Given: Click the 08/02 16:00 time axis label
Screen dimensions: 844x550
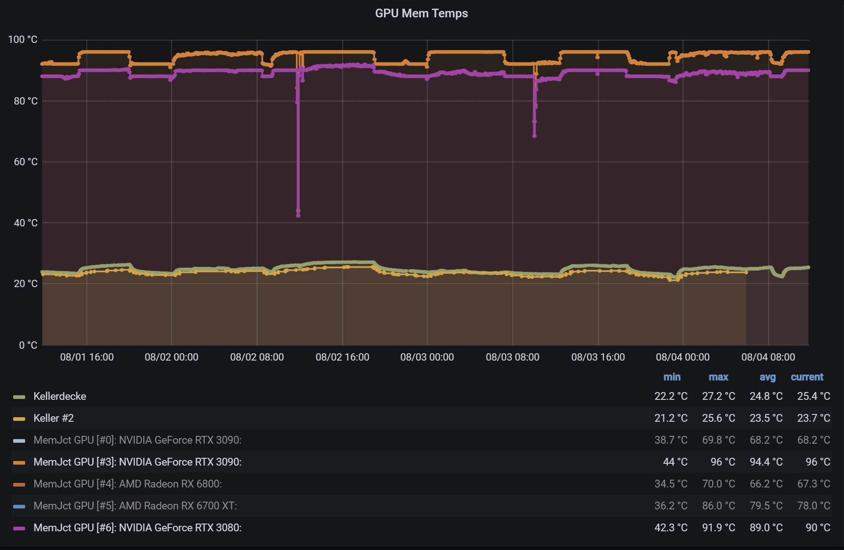Looking at the screenshot, I should pyautogui.click(x=342, y=357).
